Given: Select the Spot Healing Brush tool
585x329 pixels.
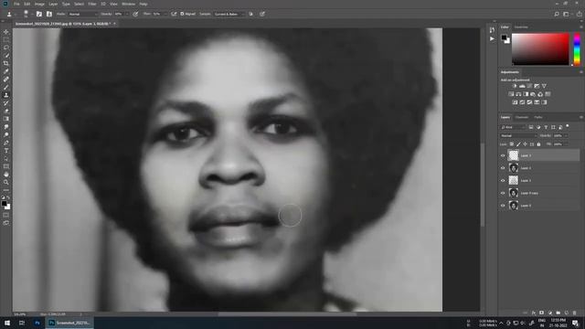Looking at the screenshot, I should click(6, 80).
